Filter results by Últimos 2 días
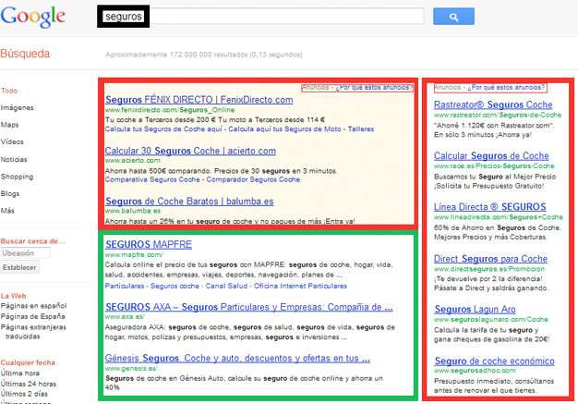The height and width of the screenshot is (404, 578). point(24,394)
